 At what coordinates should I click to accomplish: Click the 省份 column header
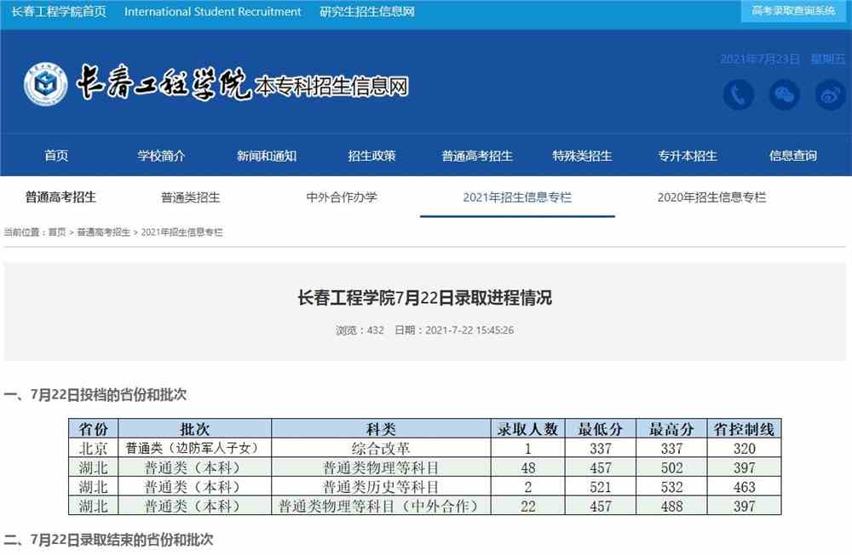pos(94,429)
